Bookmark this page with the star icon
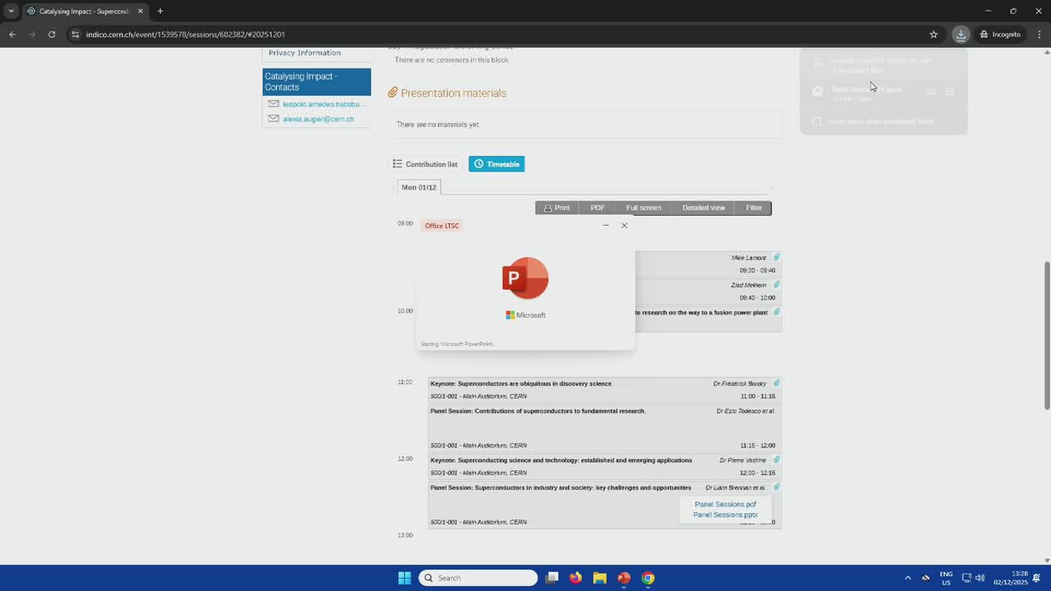Screen dimensions: 1051x591 pos(934,34)
